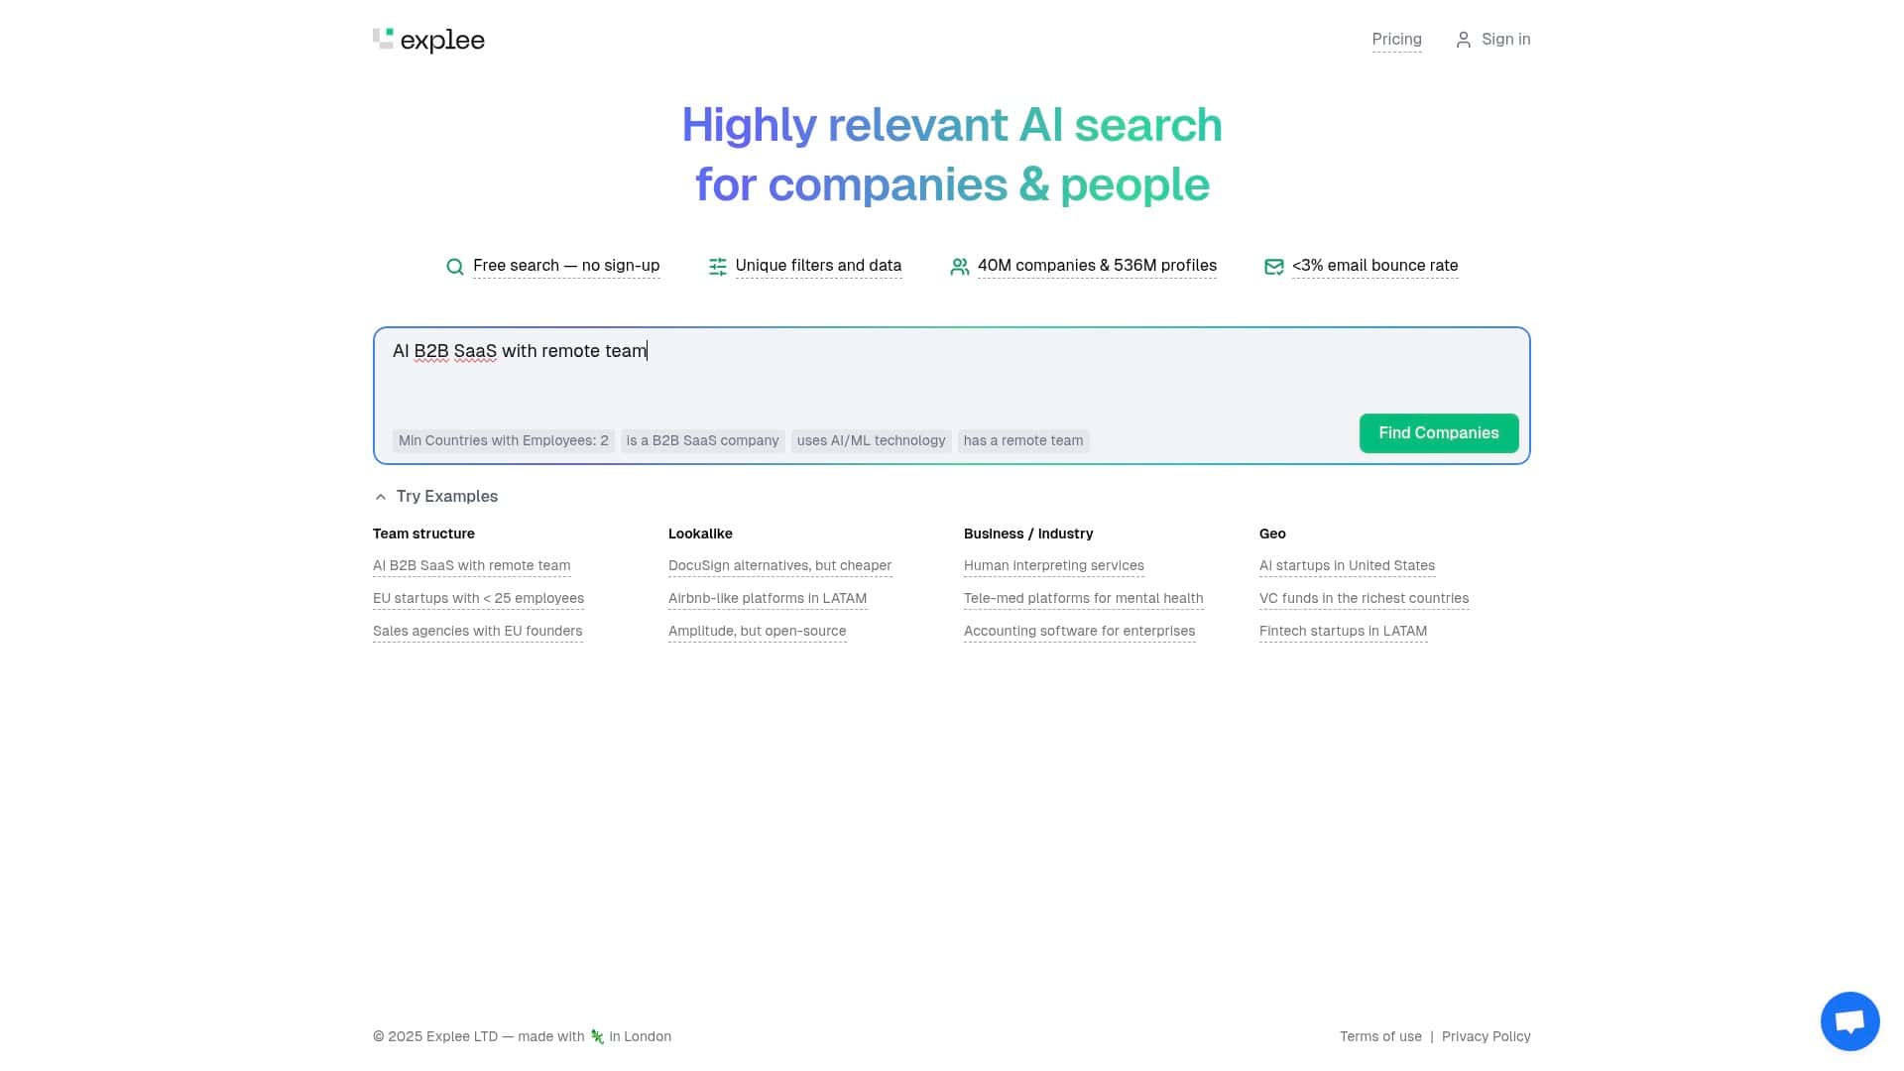Click the Explee logo icon
This screenshot has width=1904, height=1071.
point(384,39)
